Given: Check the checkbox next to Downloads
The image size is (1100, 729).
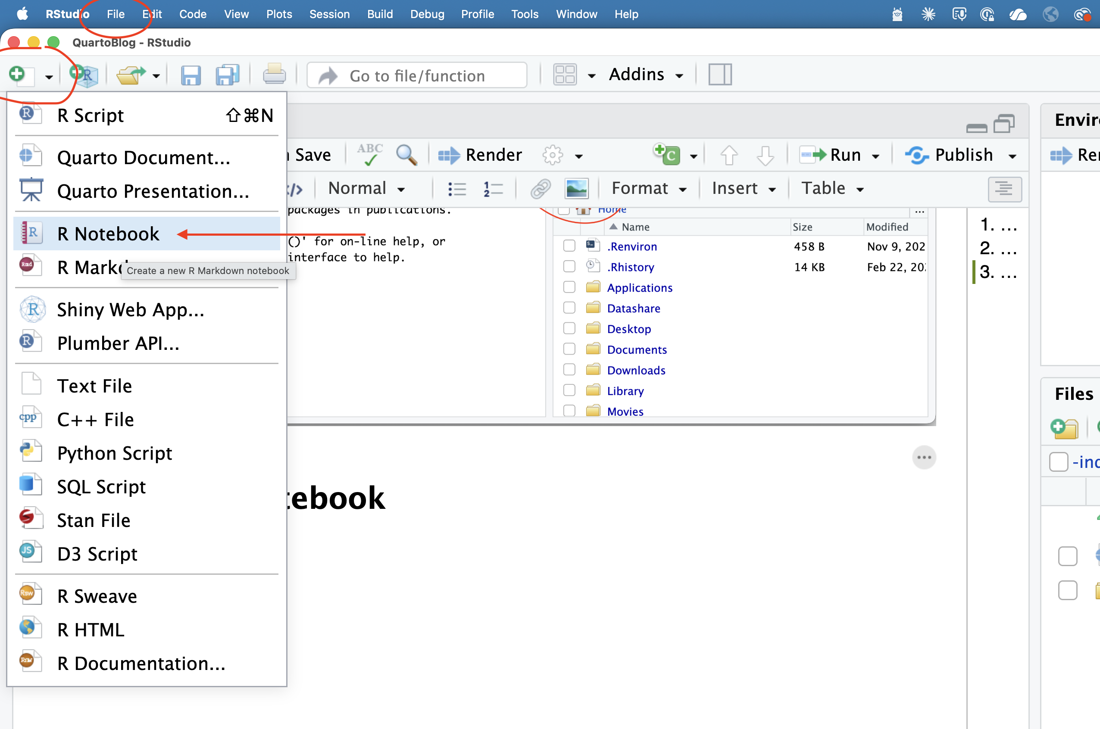Looking at the screenshot, I should [569, 369].
